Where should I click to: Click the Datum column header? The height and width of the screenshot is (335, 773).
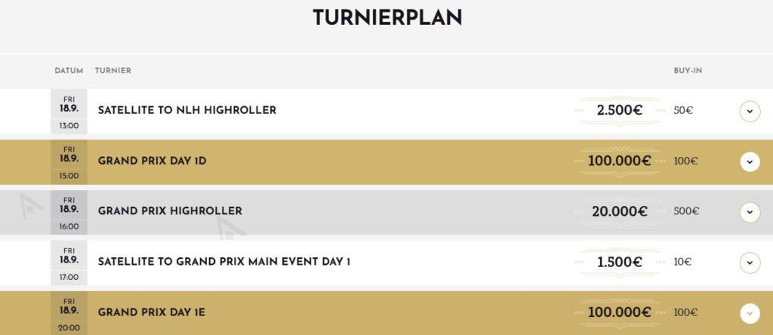tap(69, 71)
